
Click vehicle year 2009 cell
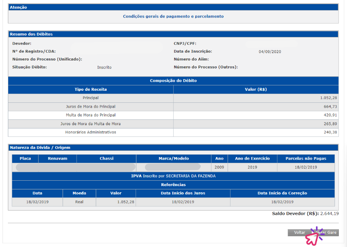[219, 167]
